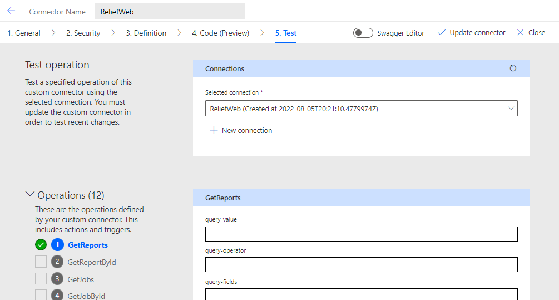559x300 pixels.
Task: Open the Selected connection dropdown
Action: 361,109
